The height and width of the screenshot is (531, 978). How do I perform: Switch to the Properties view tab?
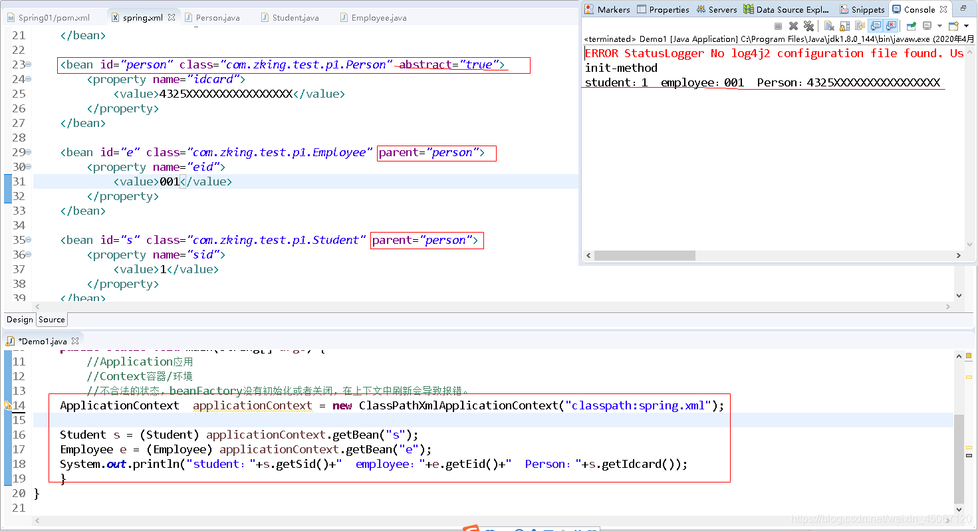663,9
